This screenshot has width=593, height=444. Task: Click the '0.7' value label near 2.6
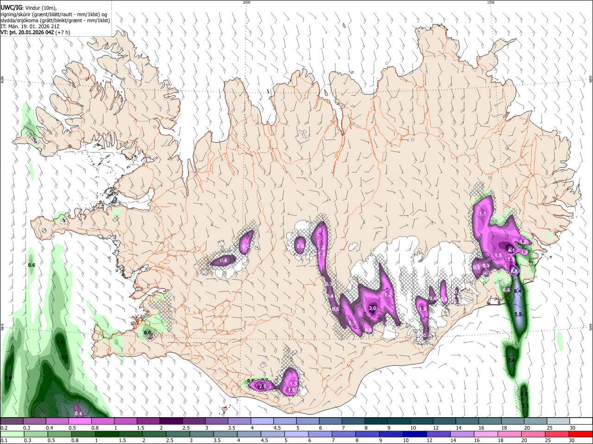pyautogui.click(x=265, y=380)
